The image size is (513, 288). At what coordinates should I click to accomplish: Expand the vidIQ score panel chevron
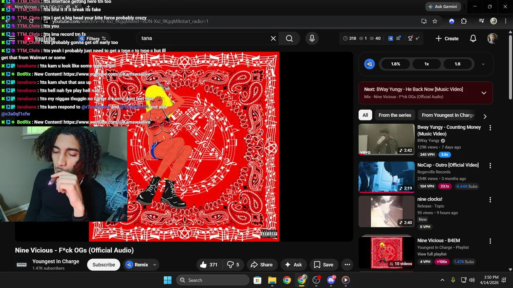[483, 64]
